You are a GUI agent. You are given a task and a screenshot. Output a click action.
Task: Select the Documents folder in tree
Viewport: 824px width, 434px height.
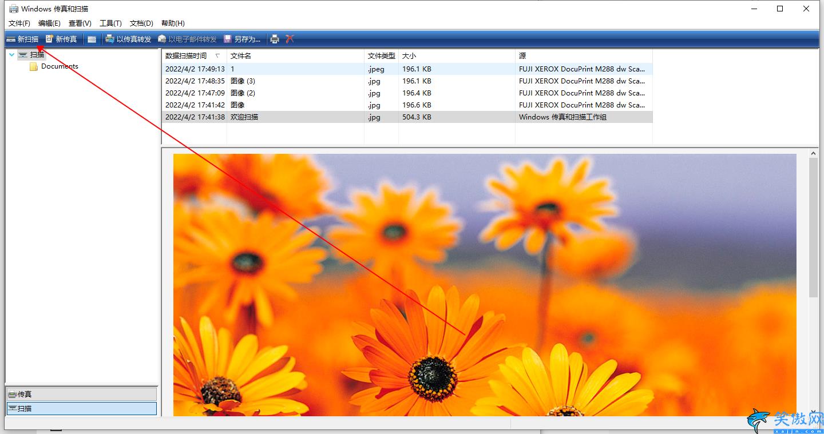[x=54, y=66]
